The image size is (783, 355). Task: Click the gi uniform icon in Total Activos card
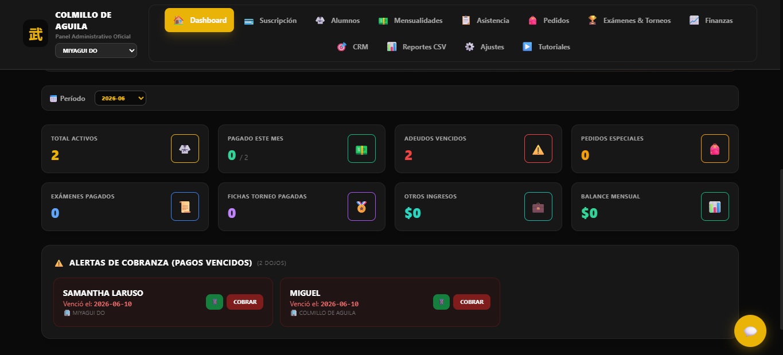[185, 149]
